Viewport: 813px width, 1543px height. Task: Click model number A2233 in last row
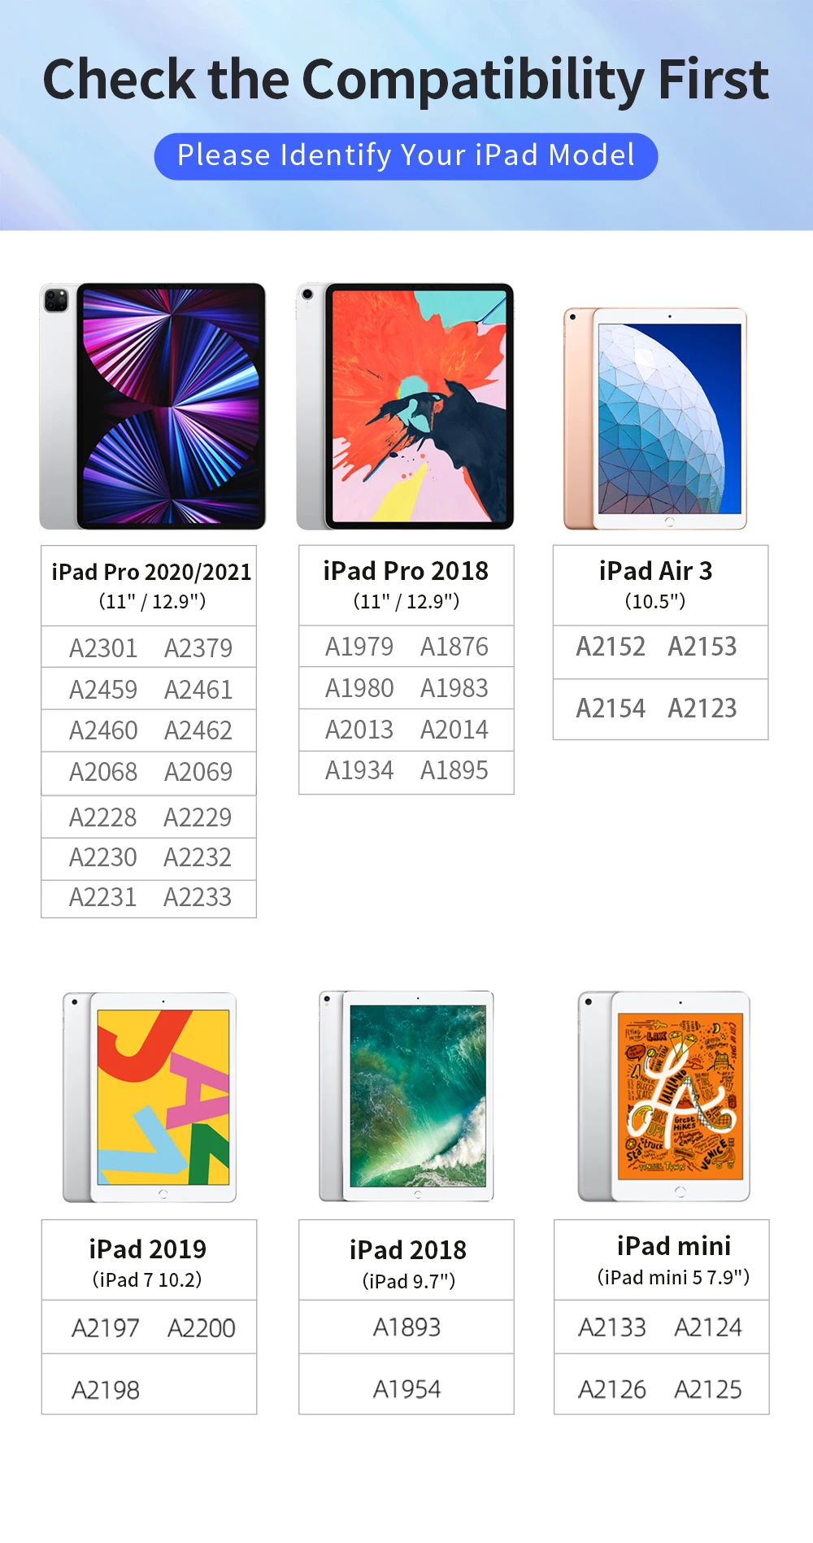[x=198, y=897]
